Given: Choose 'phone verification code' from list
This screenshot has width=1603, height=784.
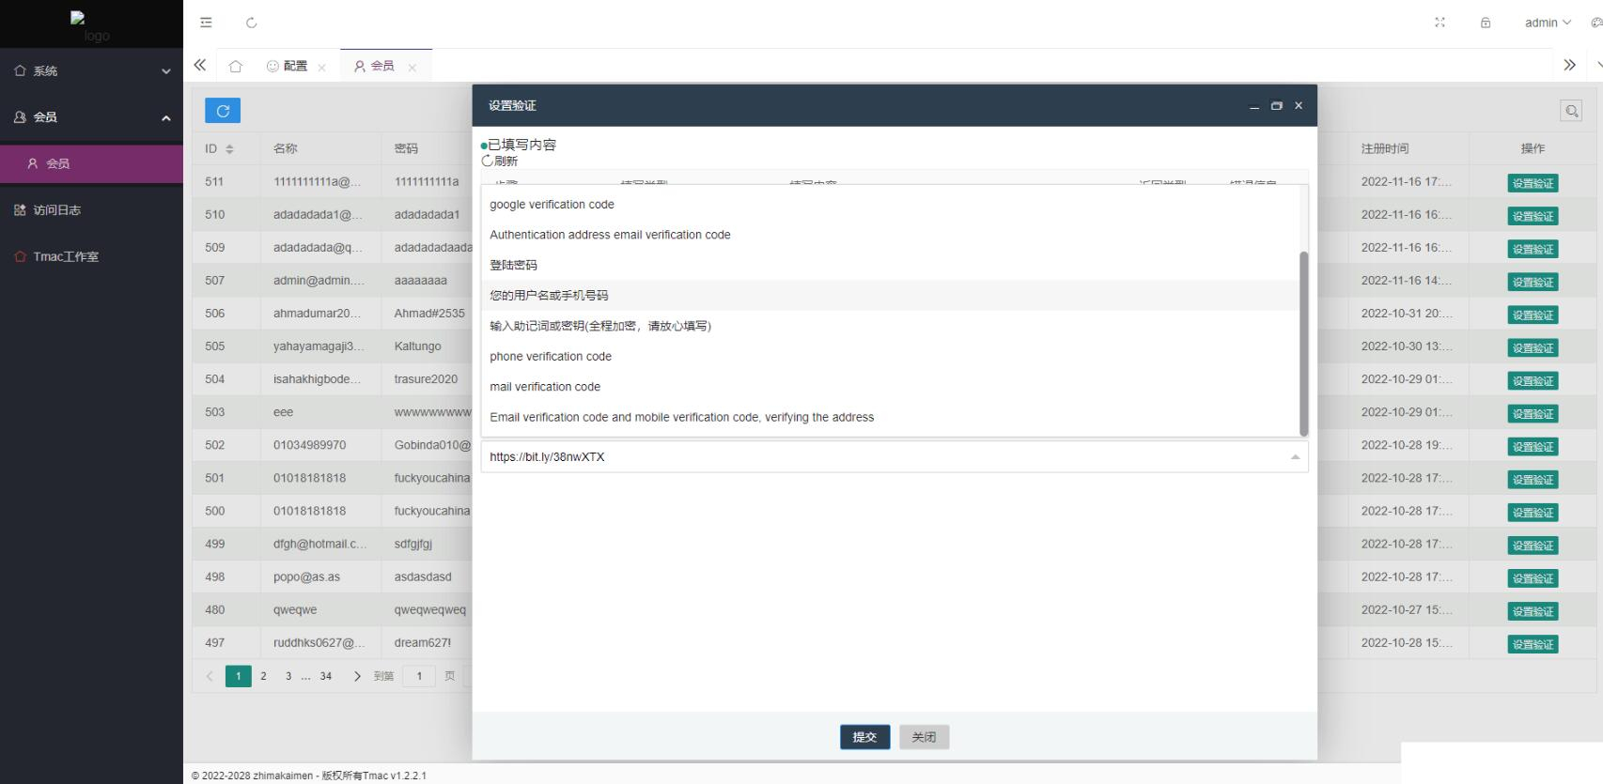Looking at the screenshot, I should (550, 357).
